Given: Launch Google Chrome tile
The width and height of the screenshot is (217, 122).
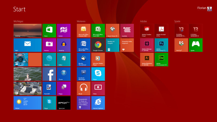Looking at the screenshot, I should pos(98,45).
